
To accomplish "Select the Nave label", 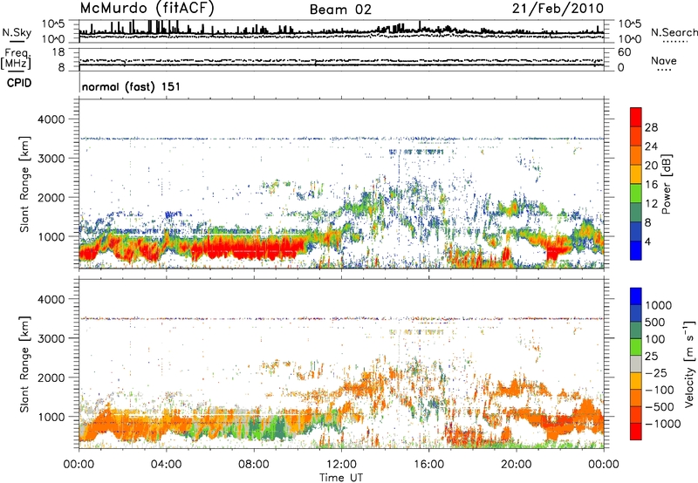I will click(x=664, y=60).
